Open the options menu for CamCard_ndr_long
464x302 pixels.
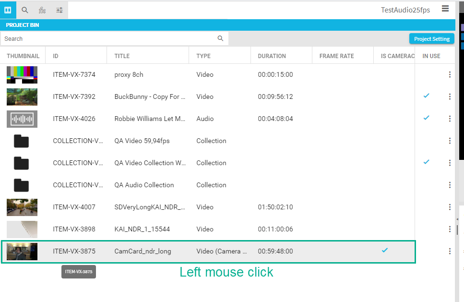pyautogui.click(x=450, y=251)
